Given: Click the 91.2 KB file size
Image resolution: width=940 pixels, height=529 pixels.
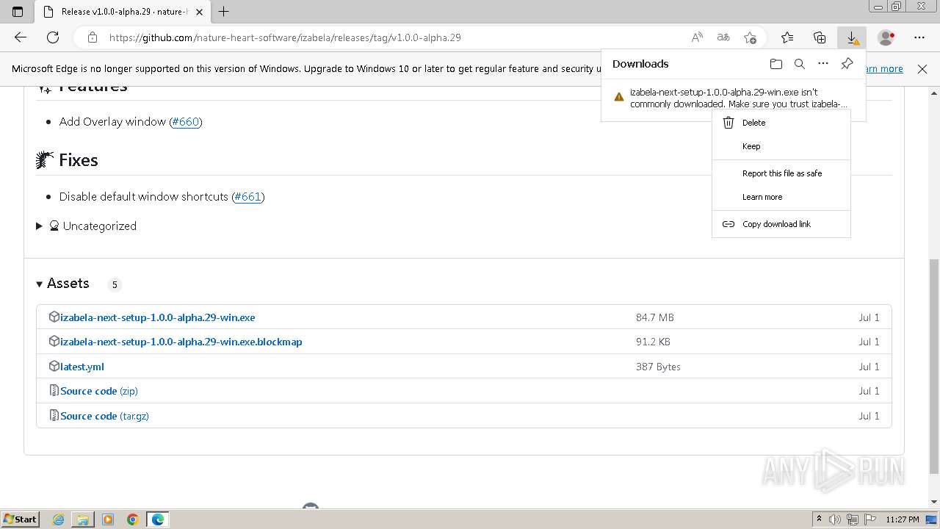Looking at the screenshot, I should pos(653,342).
